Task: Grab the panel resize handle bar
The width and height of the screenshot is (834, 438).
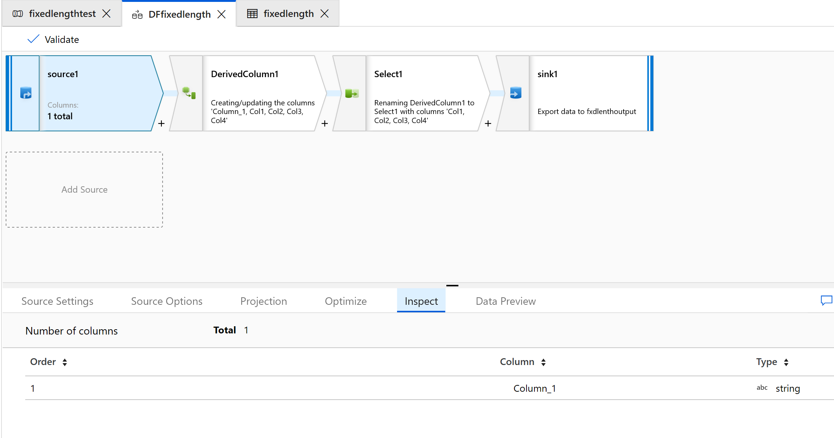Action: 452,286
